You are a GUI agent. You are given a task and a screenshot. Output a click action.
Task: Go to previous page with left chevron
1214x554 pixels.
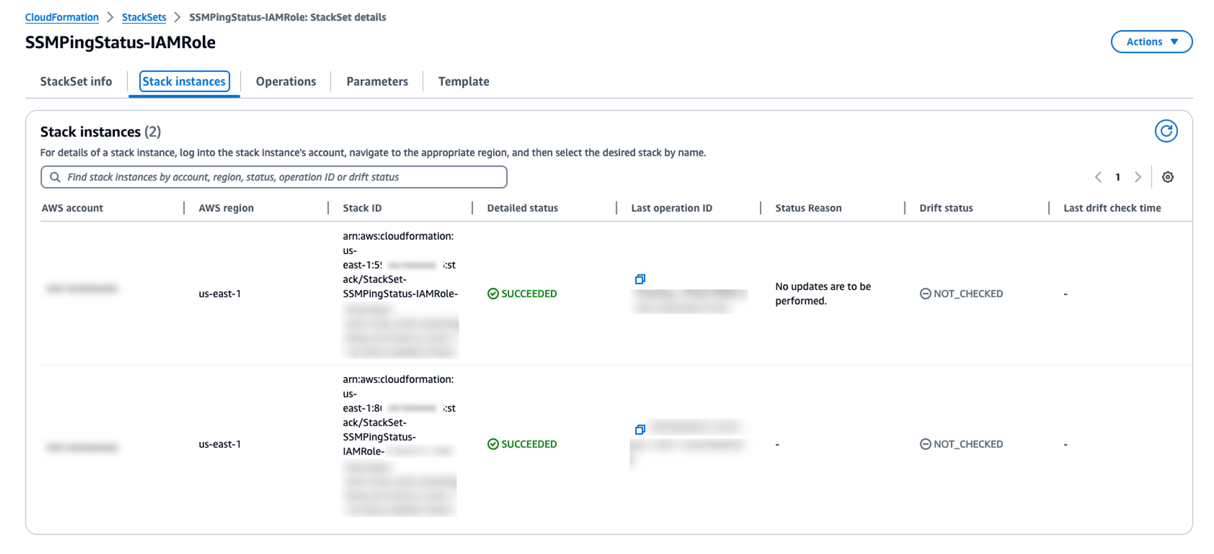(1098, 177)
